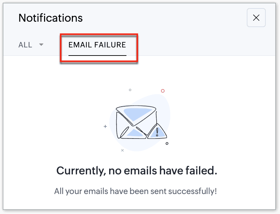This screenshot has height=214, width=280.
Task: Click the Notifications panel title
Action: pyautogui.click(x=51, y=18)
